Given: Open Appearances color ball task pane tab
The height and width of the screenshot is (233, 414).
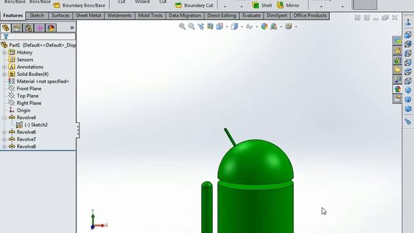Looking at the screenshot, I should click(397, 89).
